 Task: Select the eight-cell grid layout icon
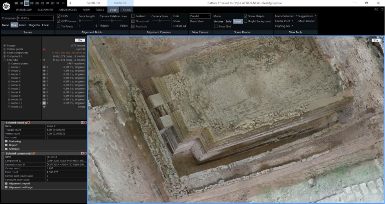pyautogui.click(x=53, y=3)
